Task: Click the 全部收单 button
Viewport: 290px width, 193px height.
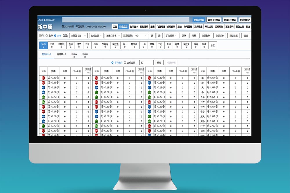Action: click(x=206, y=36)
